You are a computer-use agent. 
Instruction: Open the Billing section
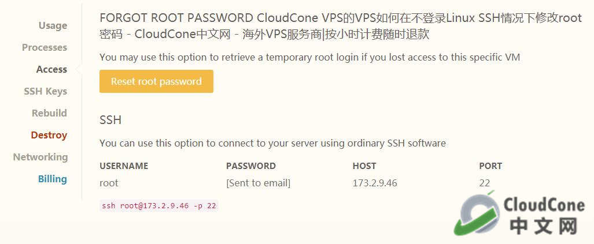click(52, 179)
